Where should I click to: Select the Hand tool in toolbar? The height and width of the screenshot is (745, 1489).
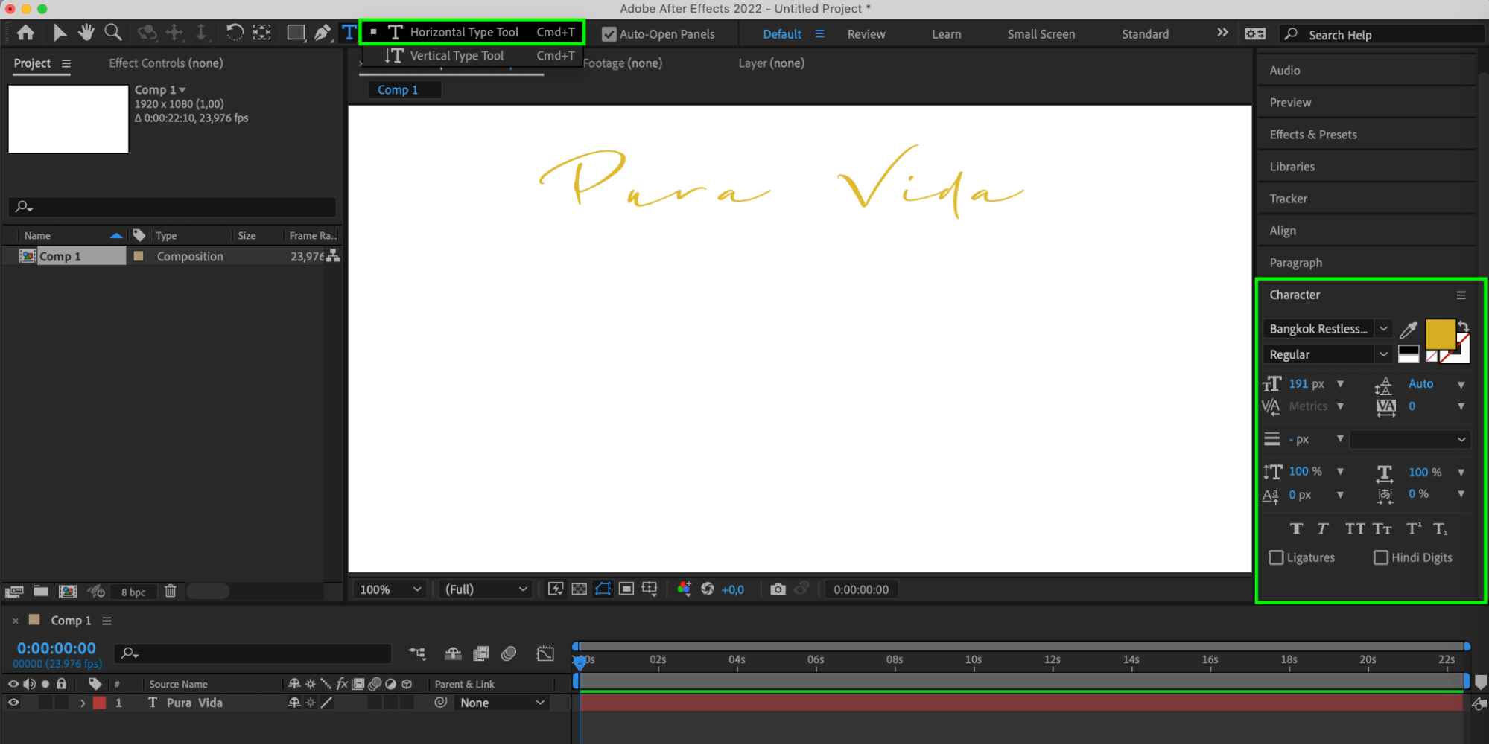(x=86, y=32)
